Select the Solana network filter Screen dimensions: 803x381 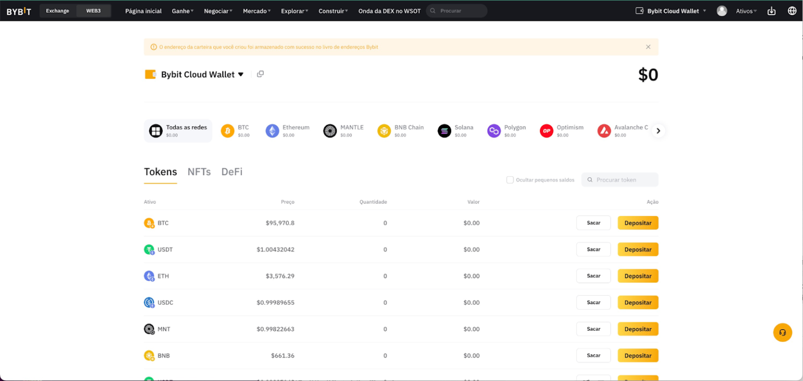[455, 130]
